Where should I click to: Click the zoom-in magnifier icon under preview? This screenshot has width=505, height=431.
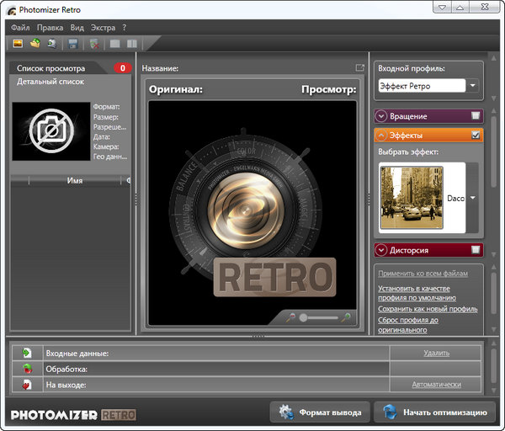(345, 317)
